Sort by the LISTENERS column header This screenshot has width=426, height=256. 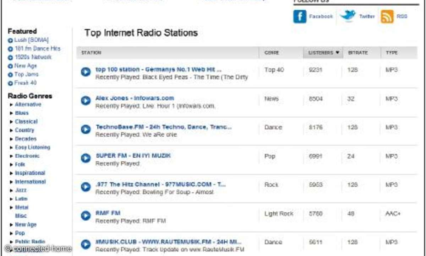pyautogui.click(x=323, y=53)
